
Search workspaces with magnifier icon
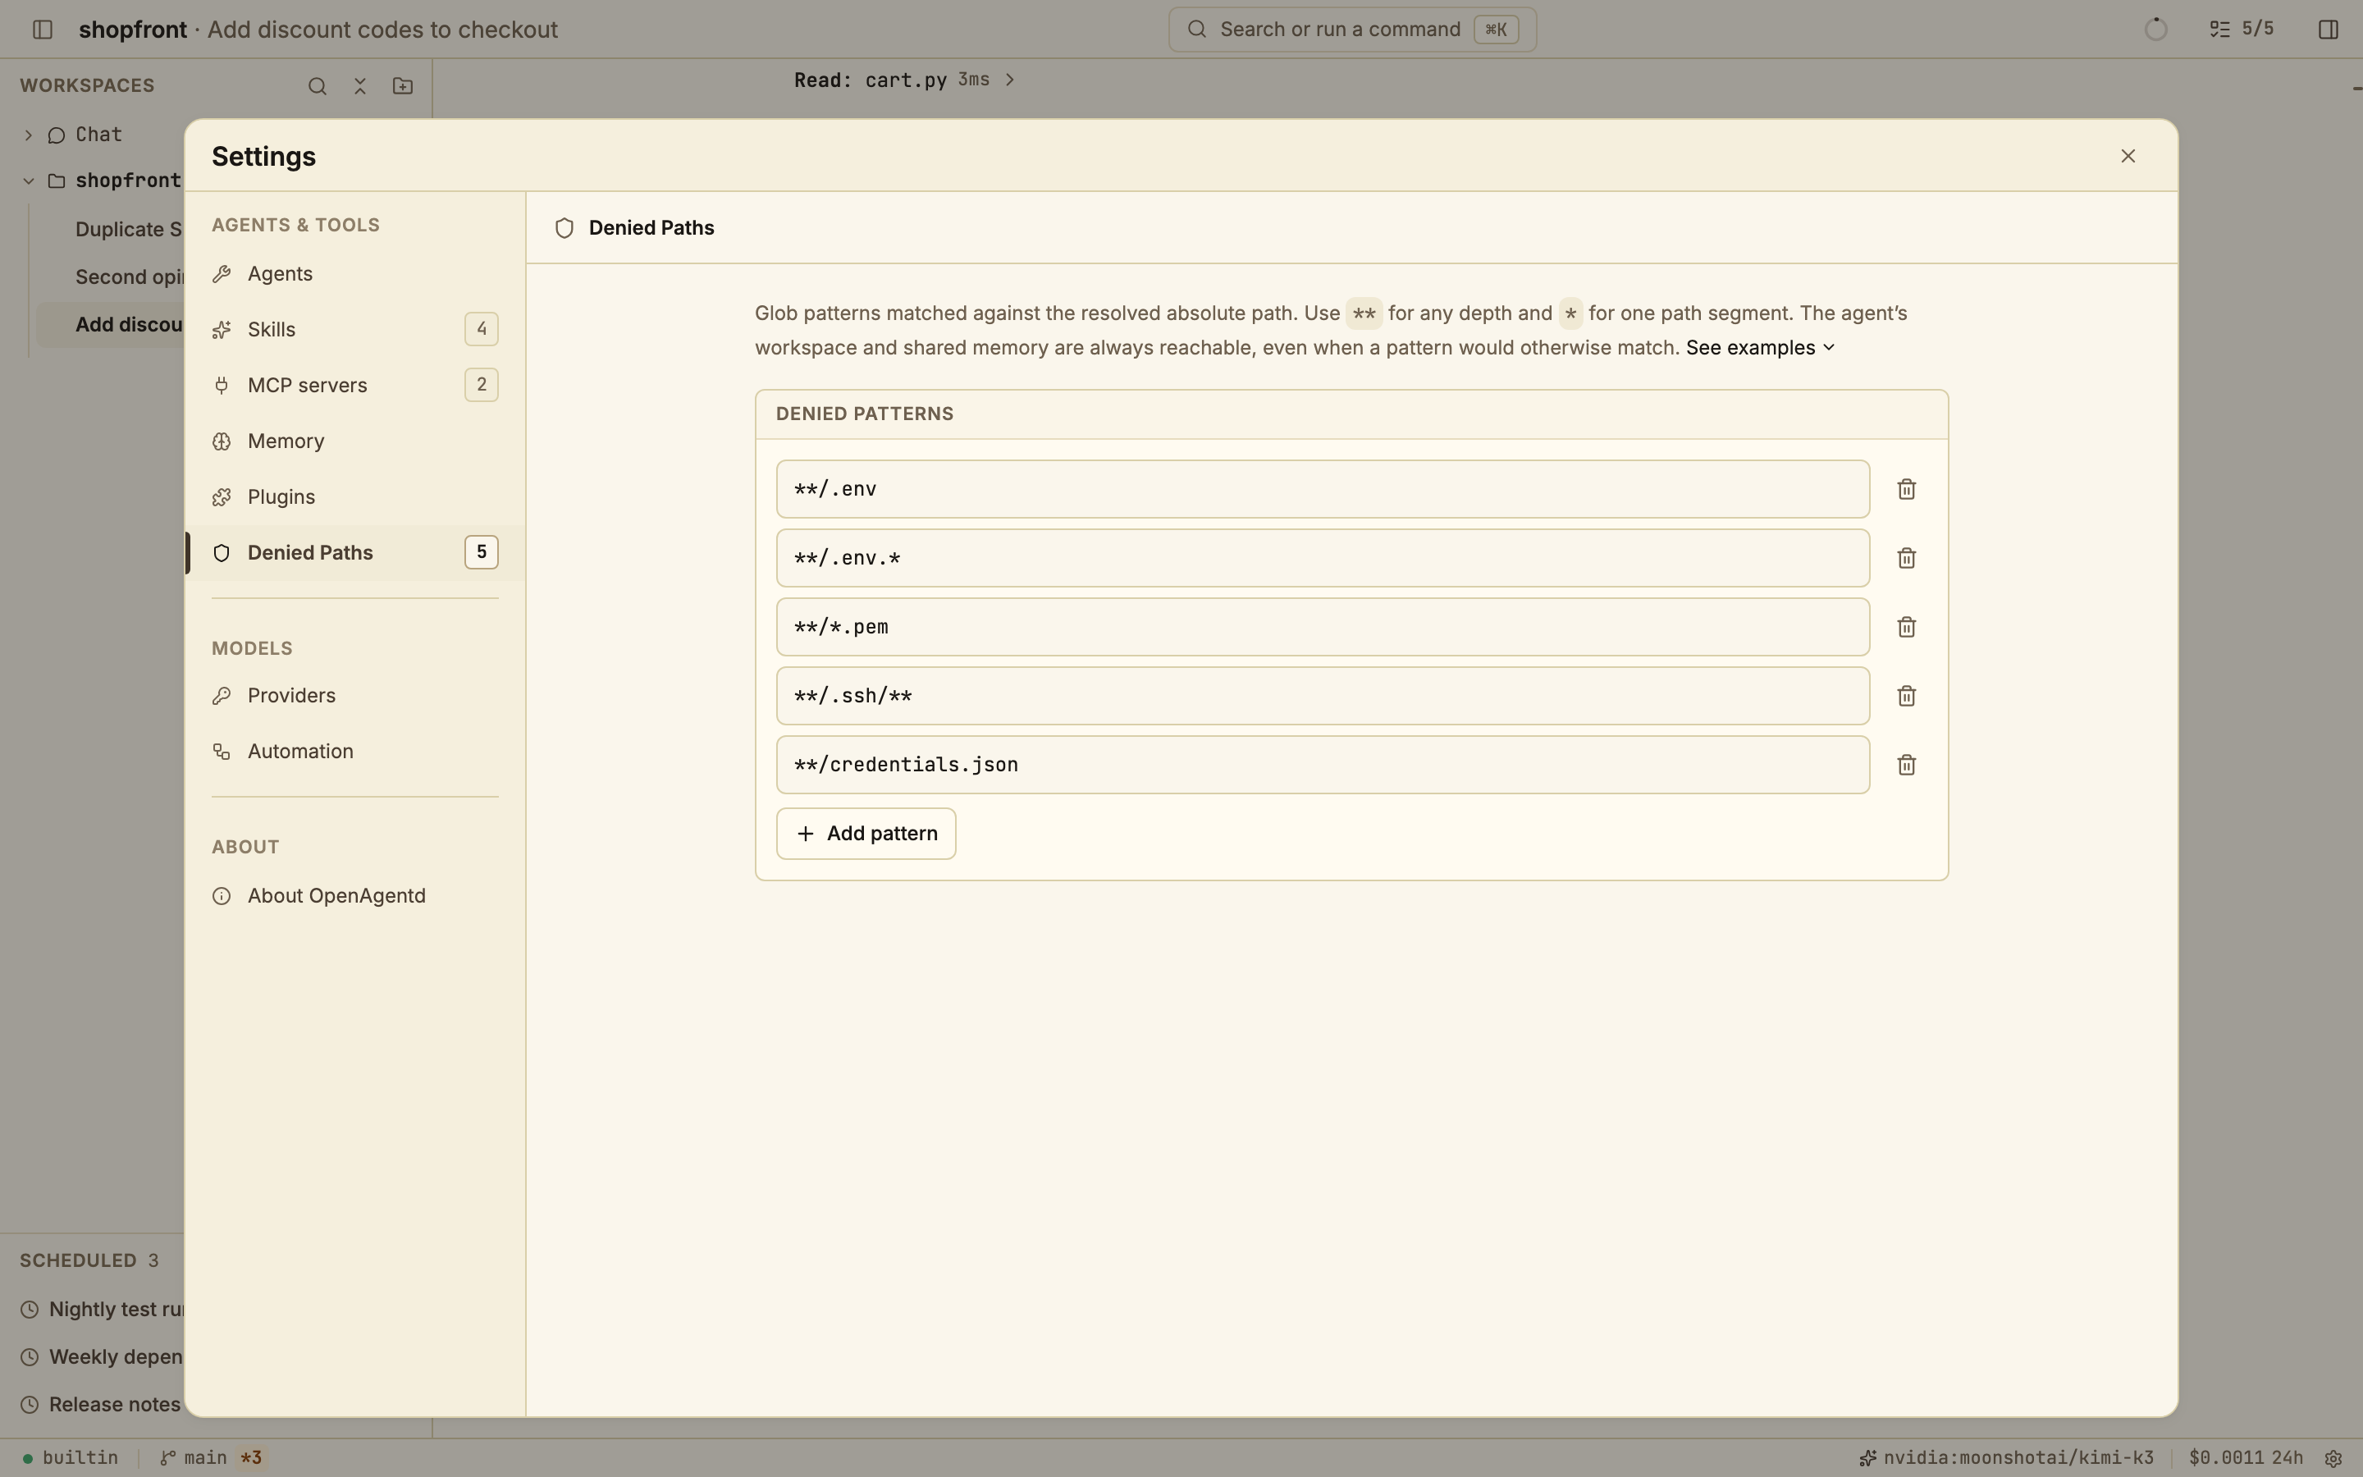click(318, 86)
